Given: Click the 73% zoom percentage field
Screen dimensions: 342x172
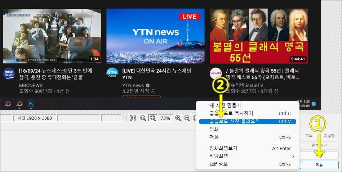Looking at the screenshot, I should click(165, 118).
